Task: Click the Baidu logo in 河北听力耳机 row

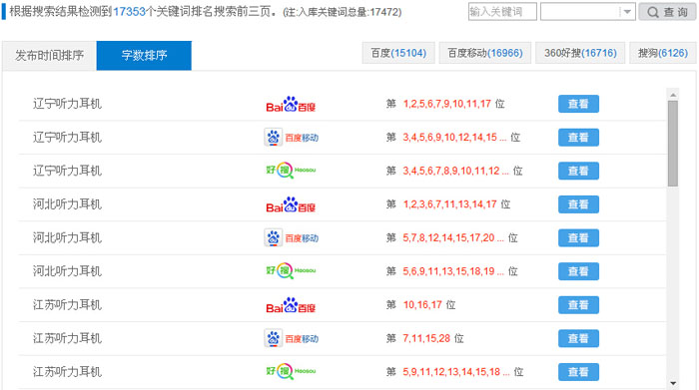Action: 291,204
